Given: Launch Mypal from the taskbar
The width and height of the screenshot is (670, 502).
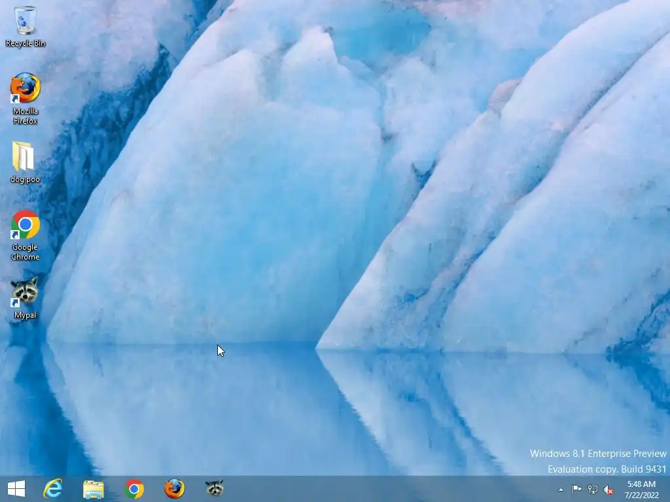Looking at the screenshot, I should pyautogui.click(x=215, y=488).
